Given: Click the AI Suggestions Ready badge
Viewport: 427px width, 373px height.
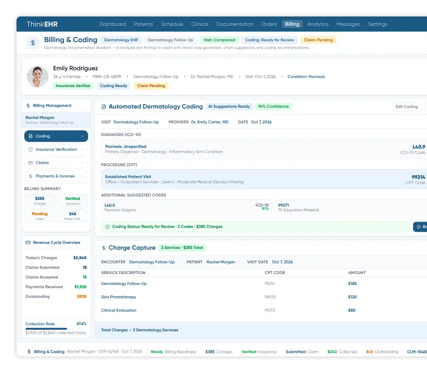Looking at the screenshot, I should (229, 106).
